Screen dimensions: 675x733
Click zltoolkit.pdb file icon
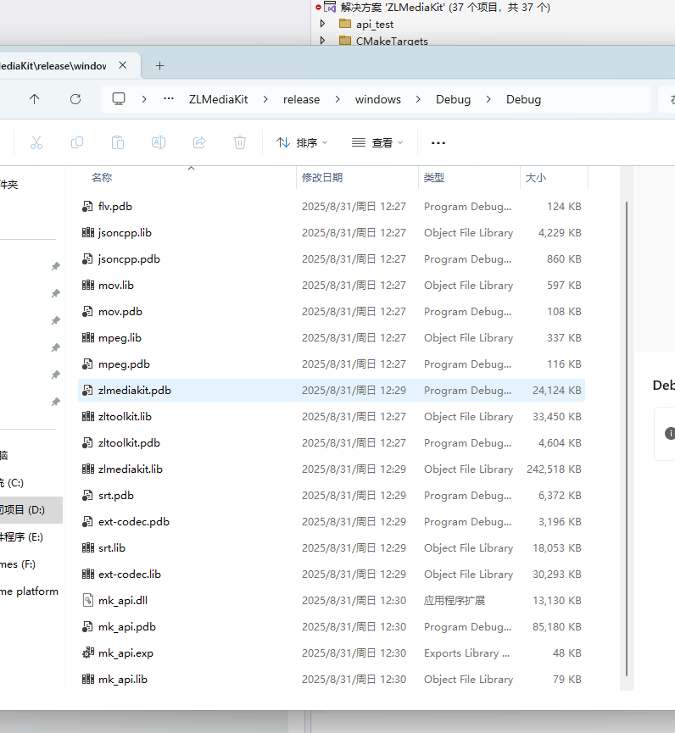87,442
